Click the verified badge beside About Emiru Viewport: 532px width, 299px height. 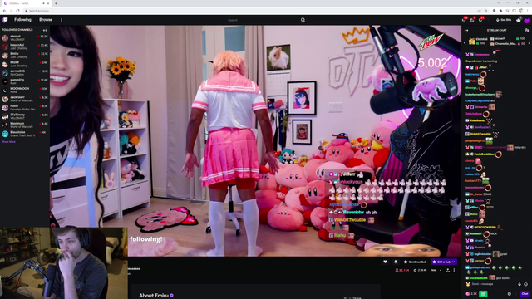pyautogui.click(x=172, y=296)
